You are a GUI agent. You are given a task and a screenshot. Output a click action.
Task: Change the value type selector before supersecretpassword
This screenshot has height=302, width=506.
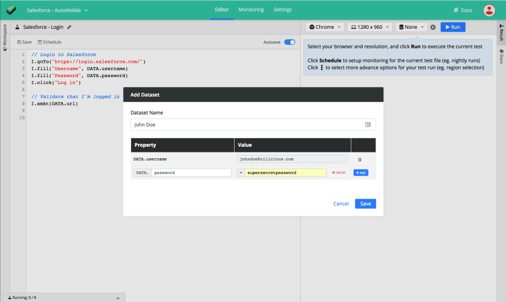coord(241,173)
